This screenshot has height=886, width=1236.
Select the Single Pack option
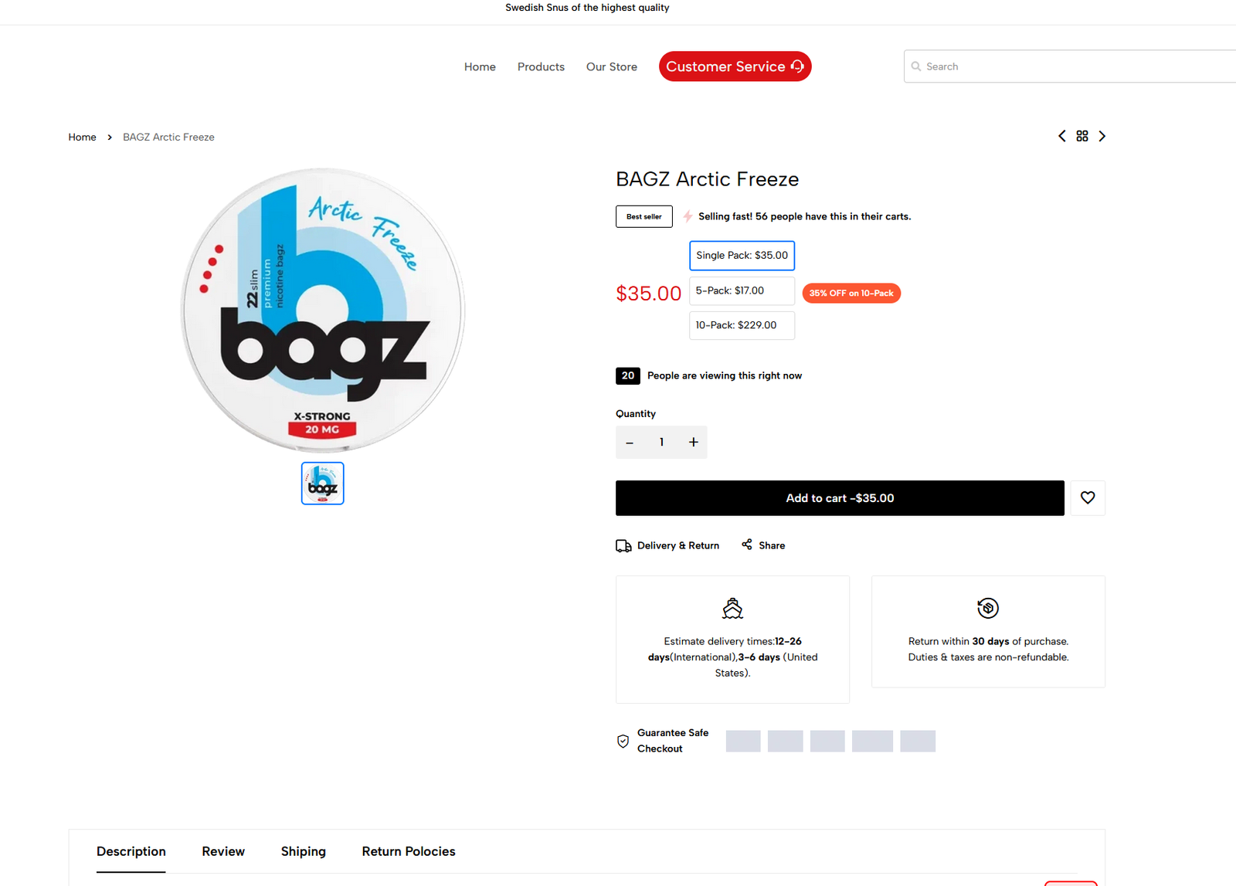tap(741, 255)
